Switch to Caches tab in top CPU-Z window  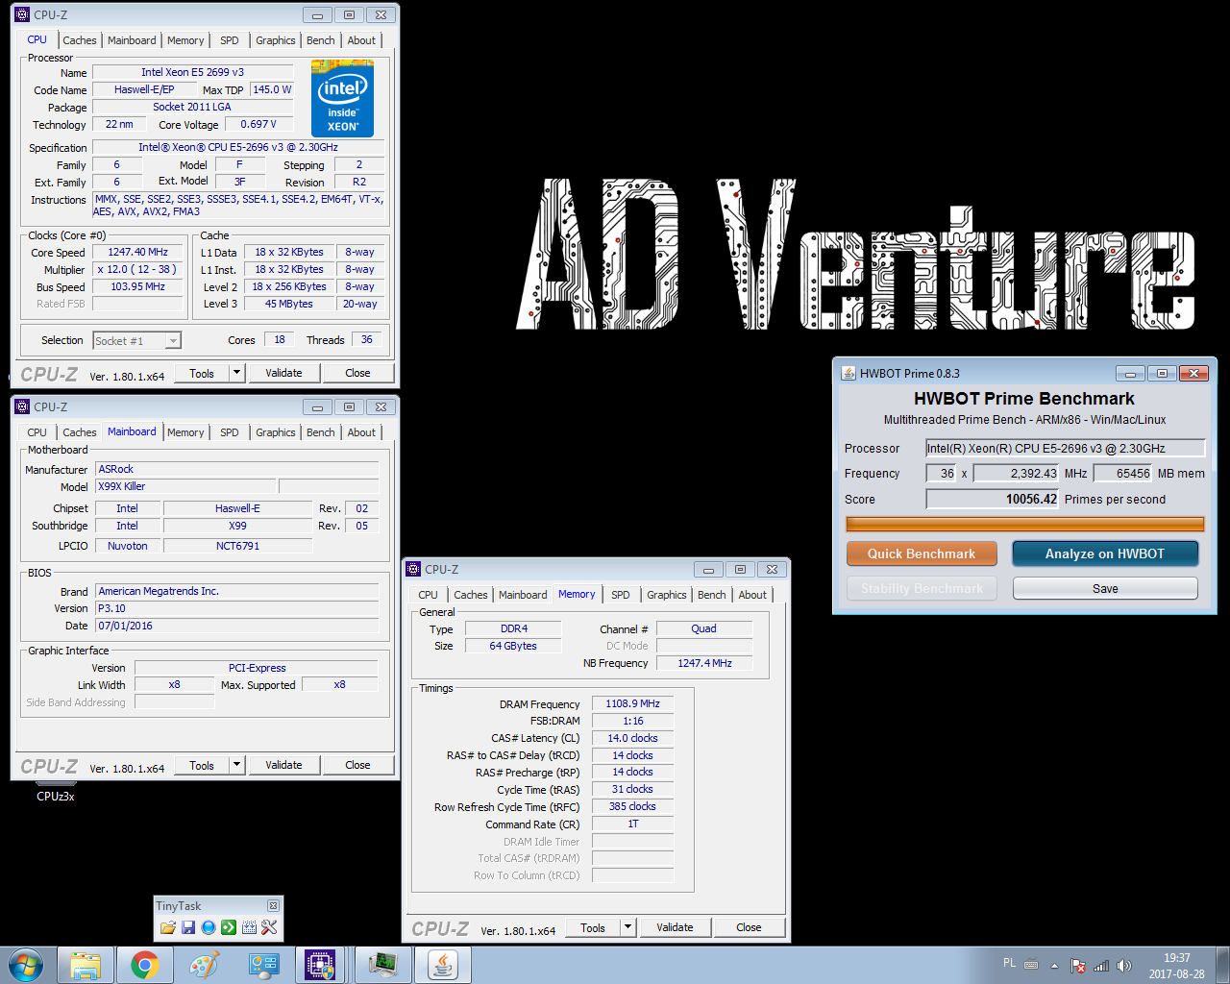(x=80, y=40)
